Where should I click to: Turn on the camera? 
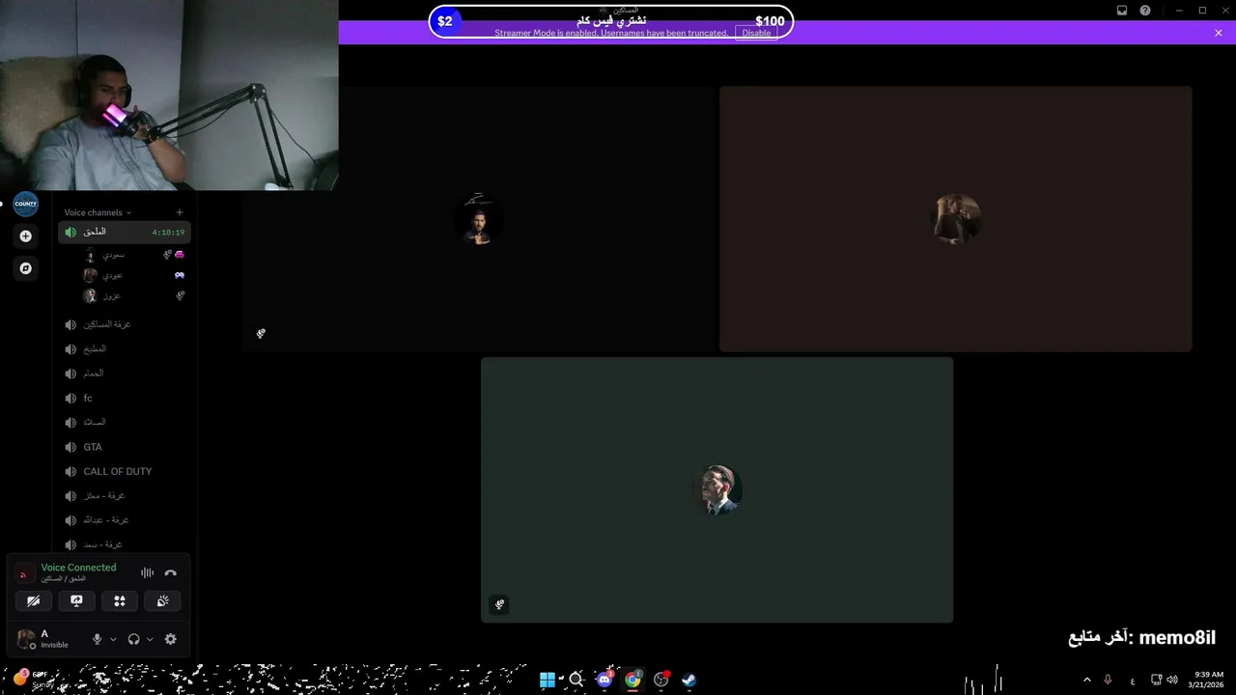[x=34, y=600]
